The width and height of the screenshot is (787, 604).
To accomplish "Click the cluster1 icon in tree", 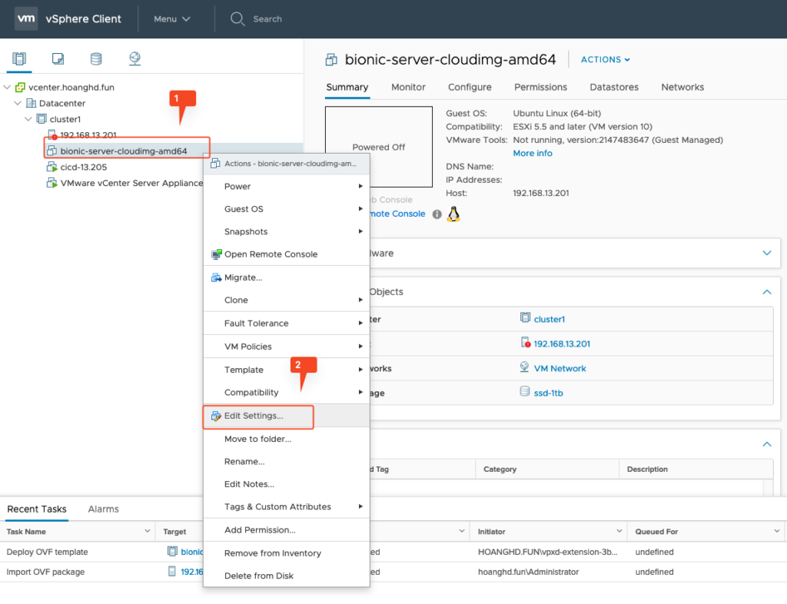I will tap(42, 119).
